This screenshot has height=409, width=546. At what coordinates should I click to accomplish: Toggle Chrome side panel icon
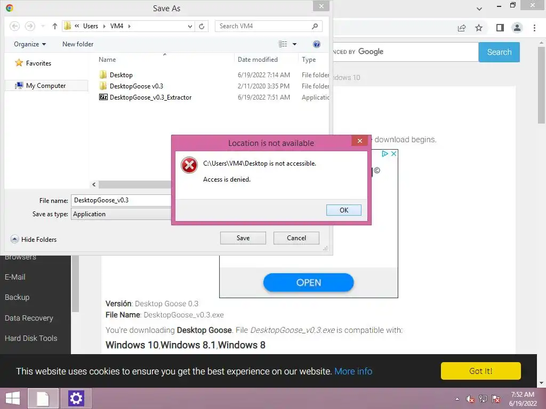[x=500, y=28]
